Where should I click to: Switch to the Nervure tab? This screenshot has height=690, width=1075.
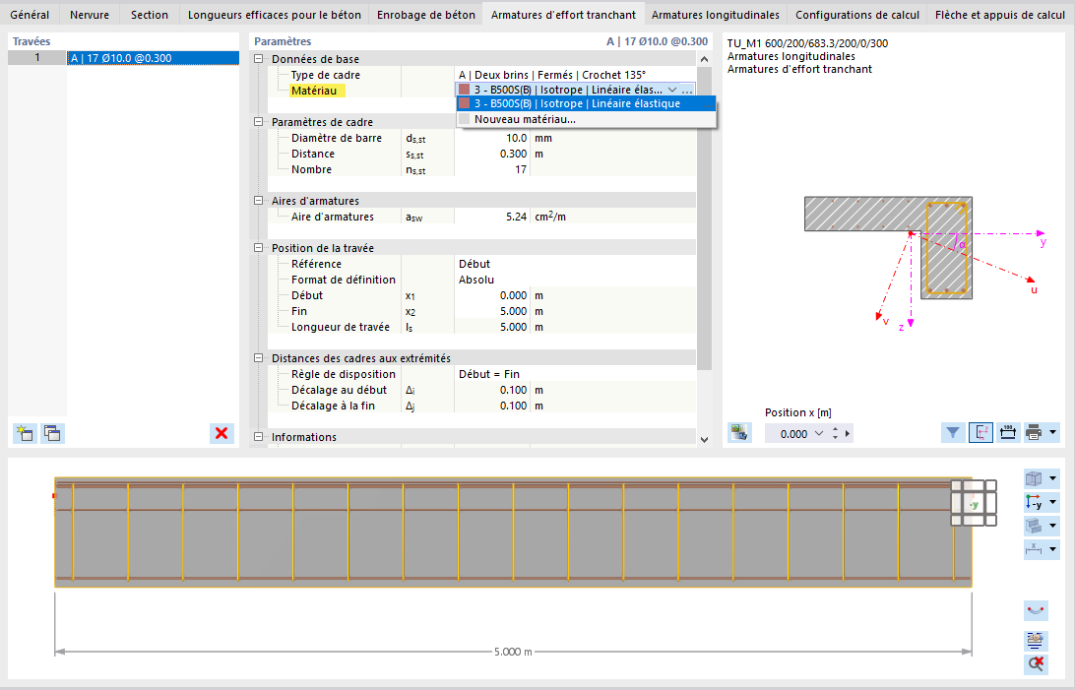pos(90,15)
